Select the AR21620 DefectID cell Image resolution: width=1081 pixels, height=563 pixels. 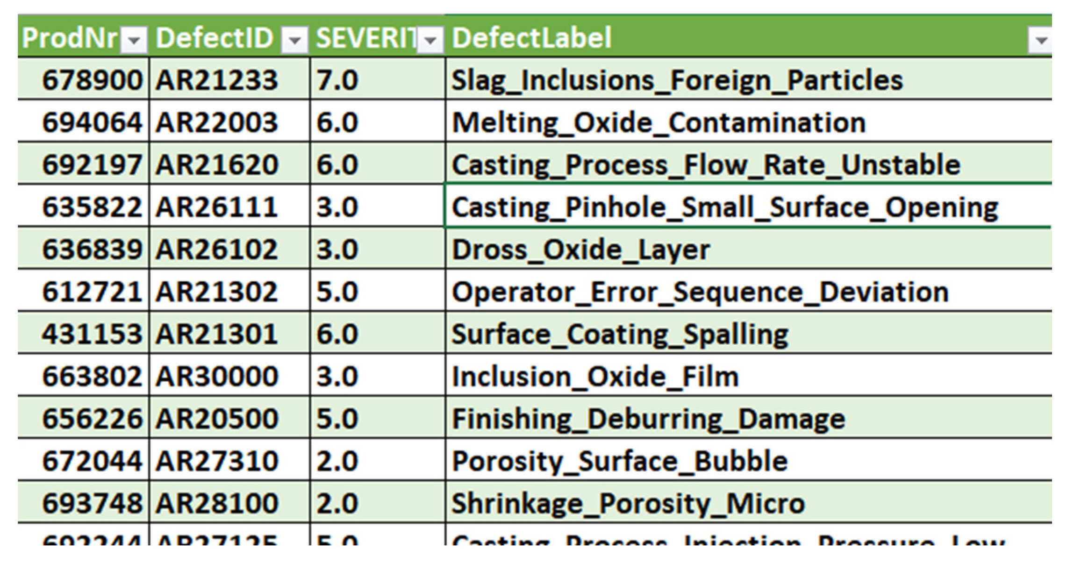click(x=229, y=163)
